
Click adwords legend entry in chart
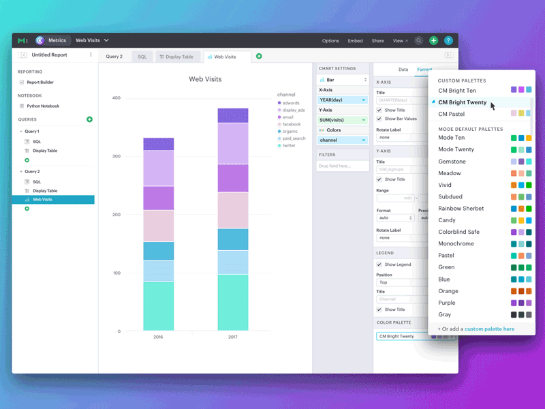tap(288, 104)
